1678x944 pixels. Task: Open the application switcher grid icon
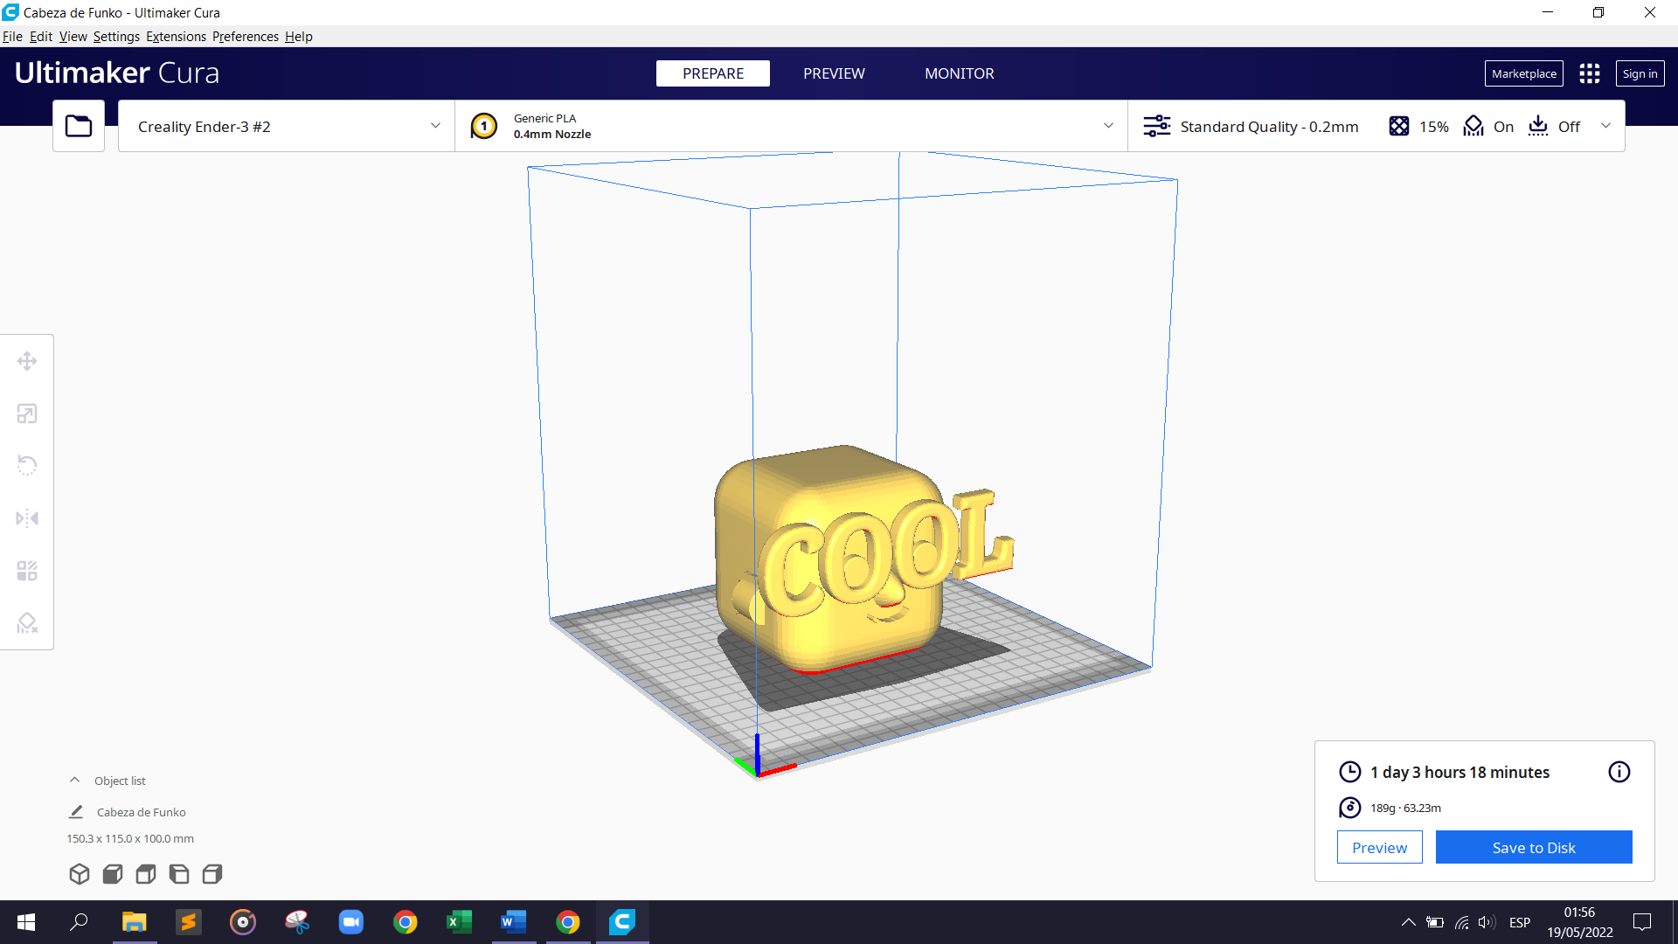(1590, 73)
